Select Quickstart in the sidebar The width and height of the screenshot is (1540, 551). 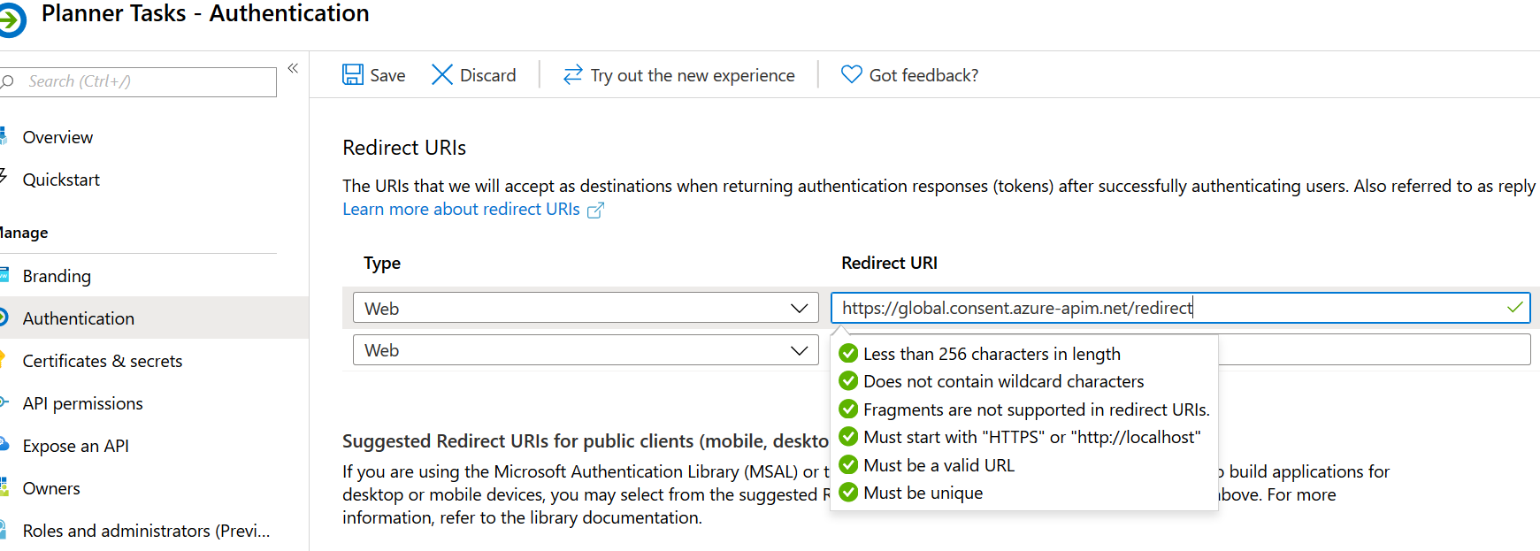click(61, 180)
